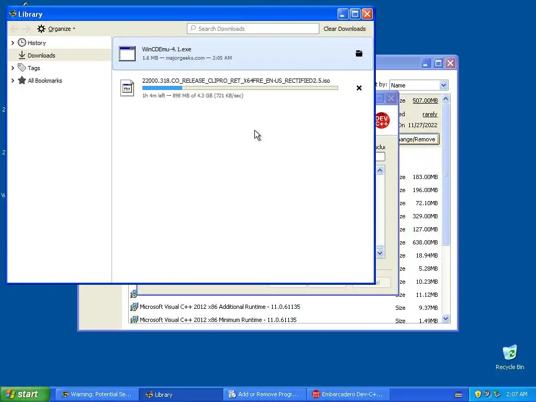Image resolution: width=536 pixels, height=402 pixels.
Task: Click the security shield tray icon
Action: coord(478,395)
